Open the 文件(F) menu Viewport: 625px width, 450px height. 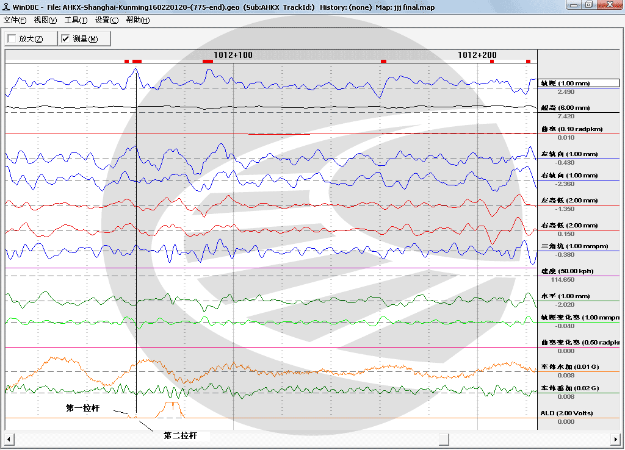15,20
